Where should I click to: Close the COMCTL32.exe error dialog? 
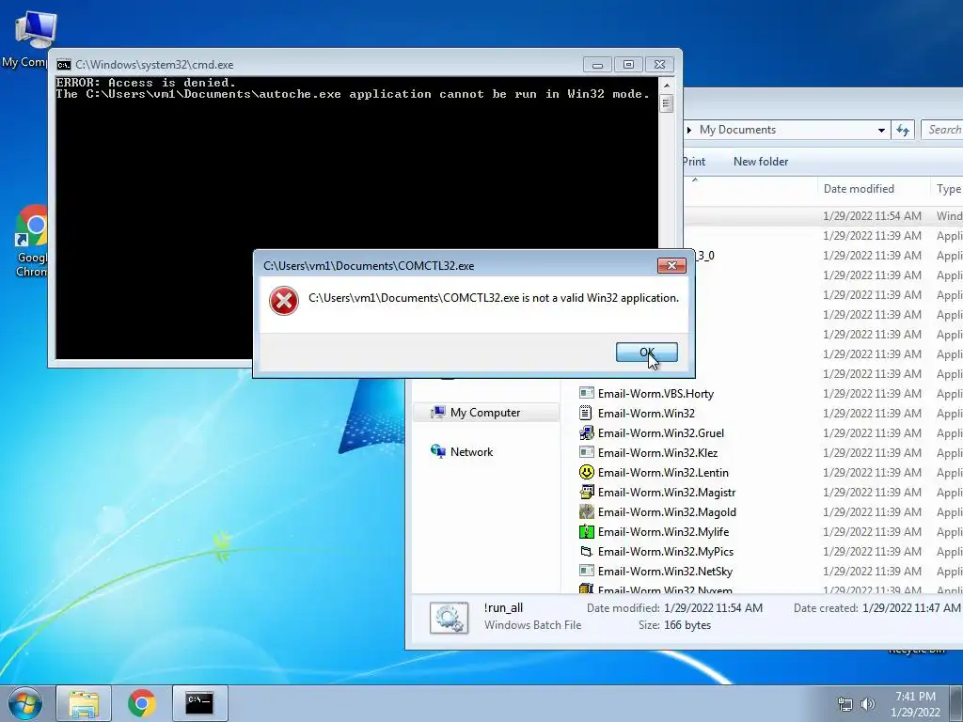tap(671, 265)
